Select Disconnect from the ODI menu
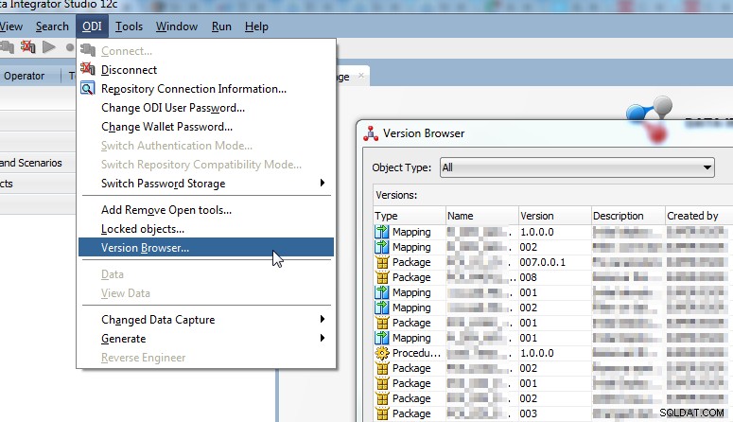 click(206, 70)
